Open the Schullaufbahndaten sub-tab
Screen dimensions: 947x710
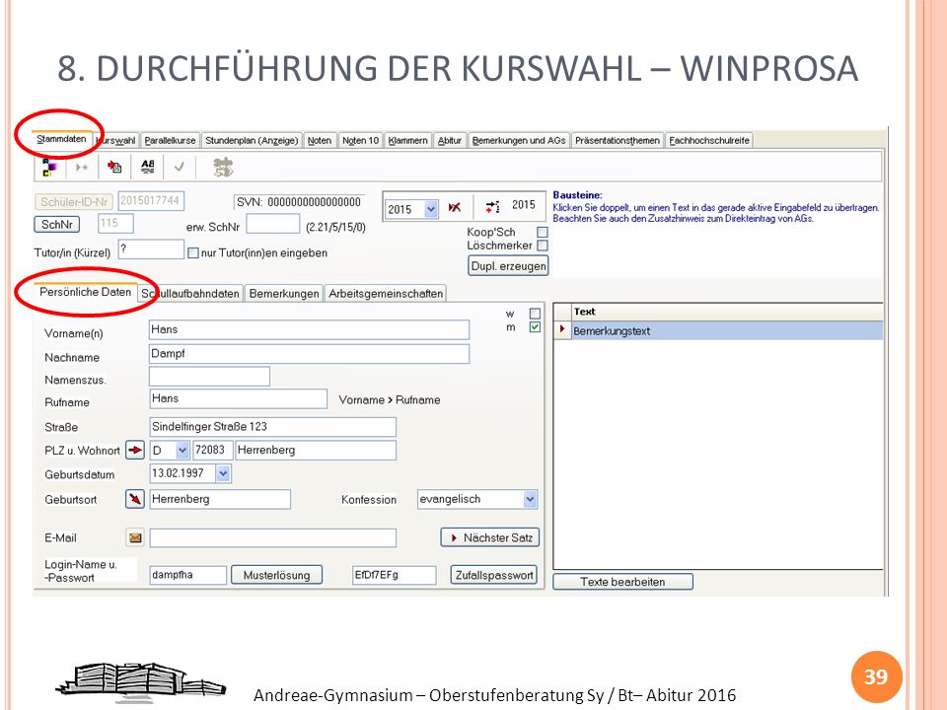[x=190, y=294]
